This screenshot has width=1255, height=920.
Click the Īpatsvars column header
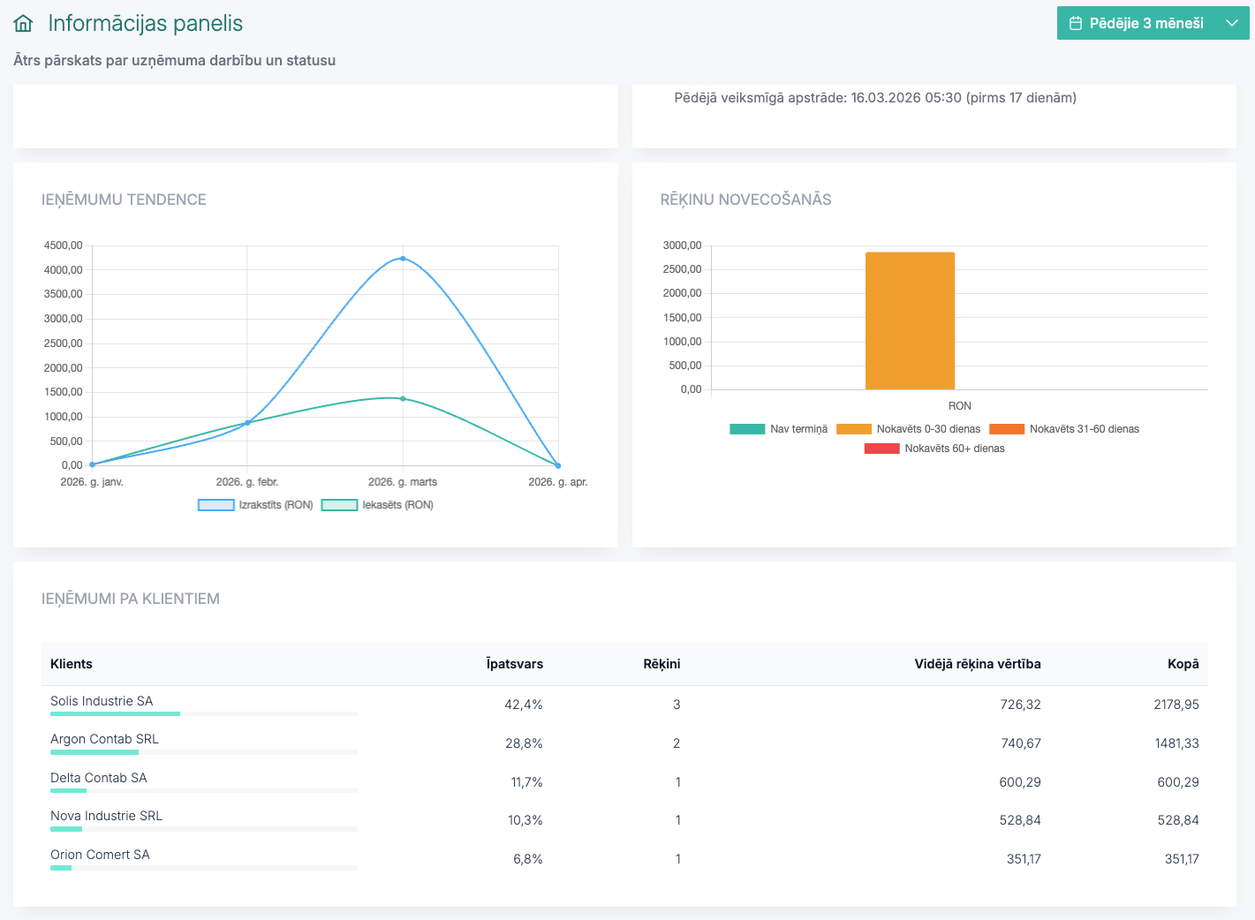[x=514, y=664]
